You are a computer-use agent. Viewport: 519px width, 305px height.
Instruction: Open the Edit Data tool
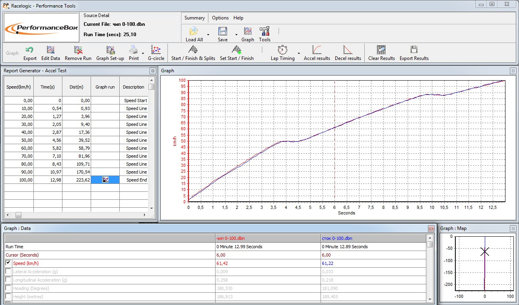tap(51, 50)
